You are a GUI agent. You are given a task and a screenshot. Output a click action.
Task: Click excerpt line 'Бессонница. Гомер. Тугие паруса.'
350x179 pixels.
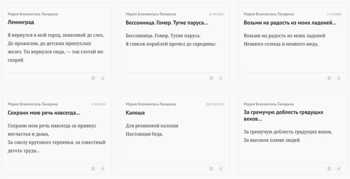pos(163,36)
